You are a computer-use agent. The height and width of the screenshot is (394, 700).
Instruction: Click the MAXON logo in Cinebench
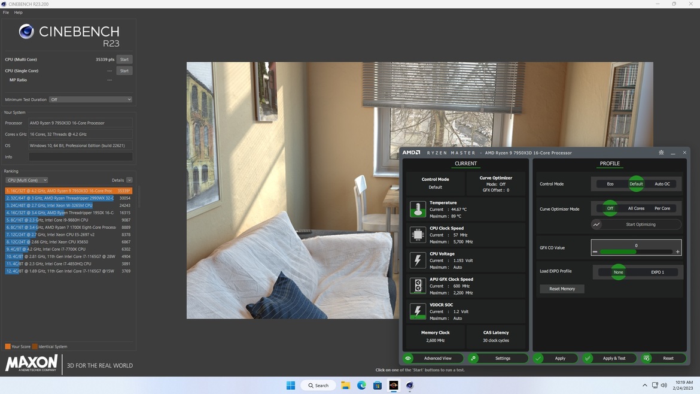coord(31,363)
